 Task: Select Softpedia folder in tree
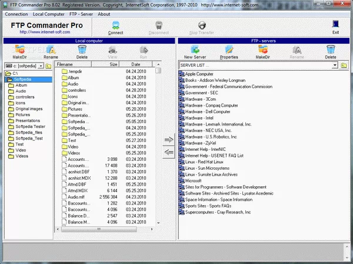click(28, 80)
